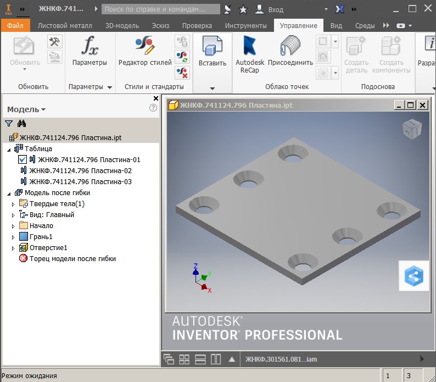Activate table row Пластина-02
This screenshot has height=382, width=436.
(80, 171)
